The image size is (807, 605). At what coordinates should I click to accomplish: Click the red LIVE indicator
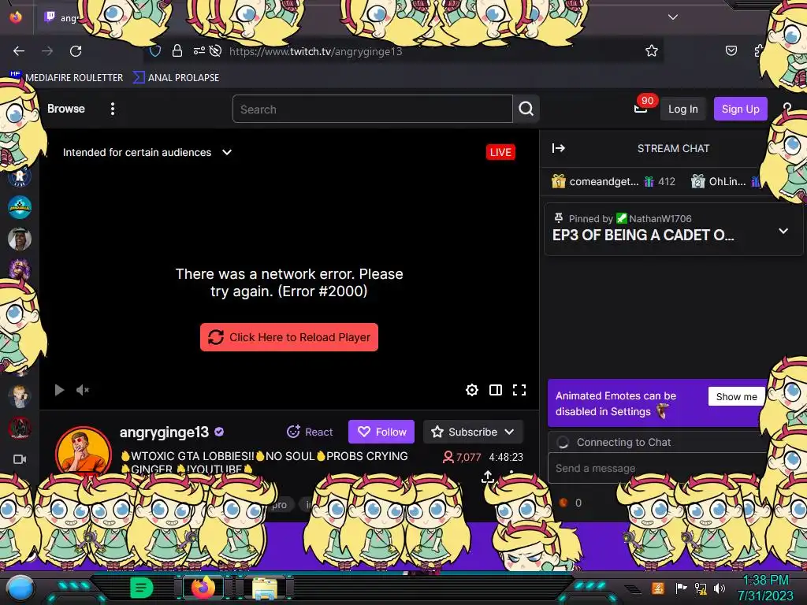coord(500,152)
